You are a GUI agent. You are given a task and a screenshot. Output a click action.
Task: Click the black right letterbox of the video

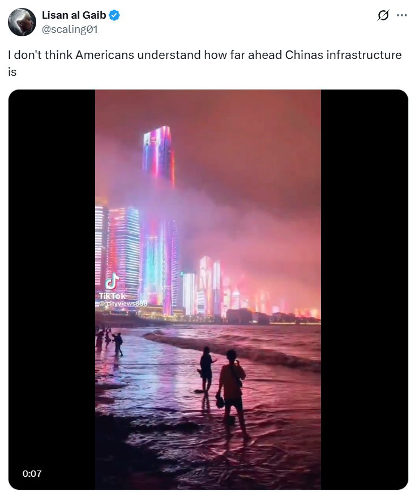click(364, 290)
